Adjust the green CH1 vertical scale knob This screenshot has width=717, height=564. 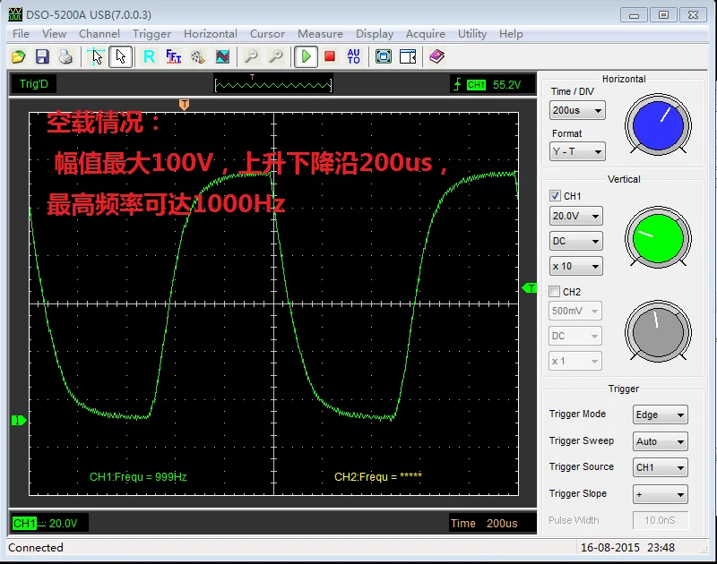(658, 239)
